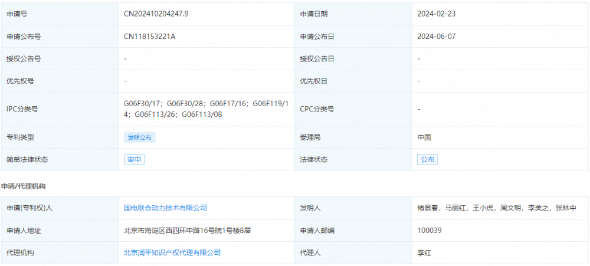This screenshot has width=590, height=266.
Task: Select application date 2024-02-23
Action: coord(437,14)
